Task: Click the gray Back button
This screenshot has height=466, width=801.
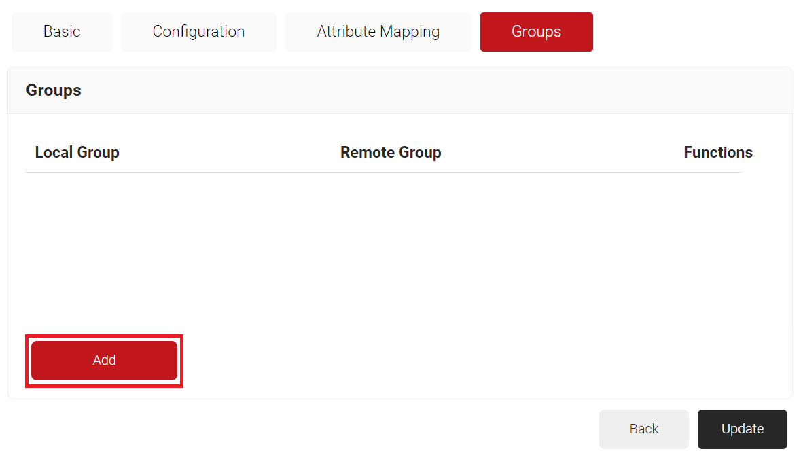Action: point(643,429)
